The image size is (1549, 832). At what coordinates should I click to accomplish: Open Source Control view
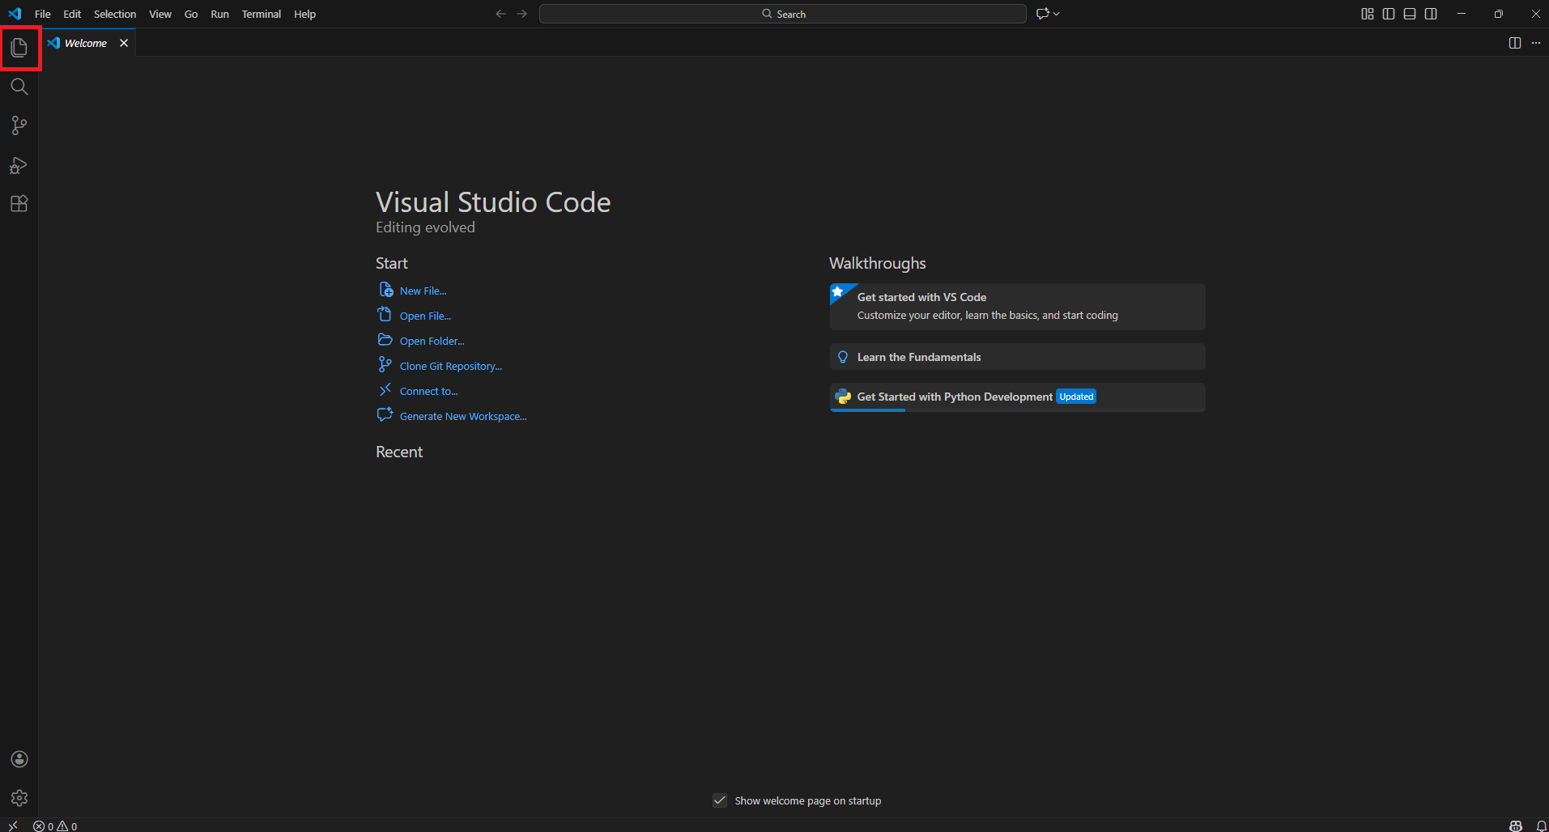pos(19,125)
